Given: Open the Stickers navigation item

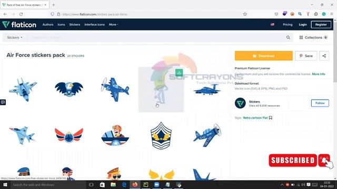Looking at the screenshot, I should tap(75, 25).
